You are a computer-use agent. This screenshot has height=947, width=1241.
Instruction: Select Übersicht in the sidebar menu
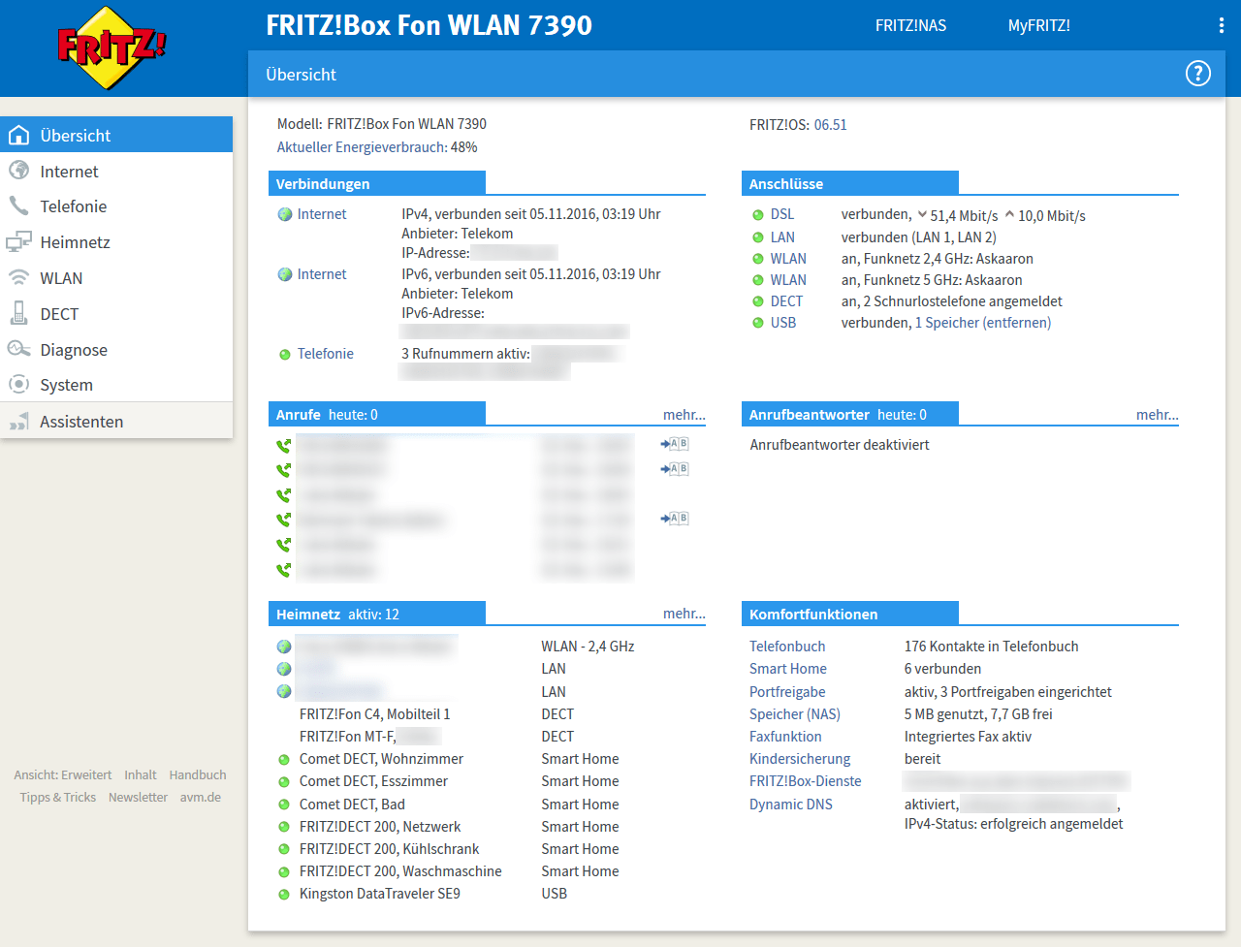[x=116, y=135]
